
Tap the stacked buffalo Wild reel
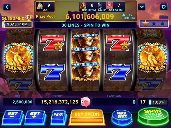pos(85,56)
